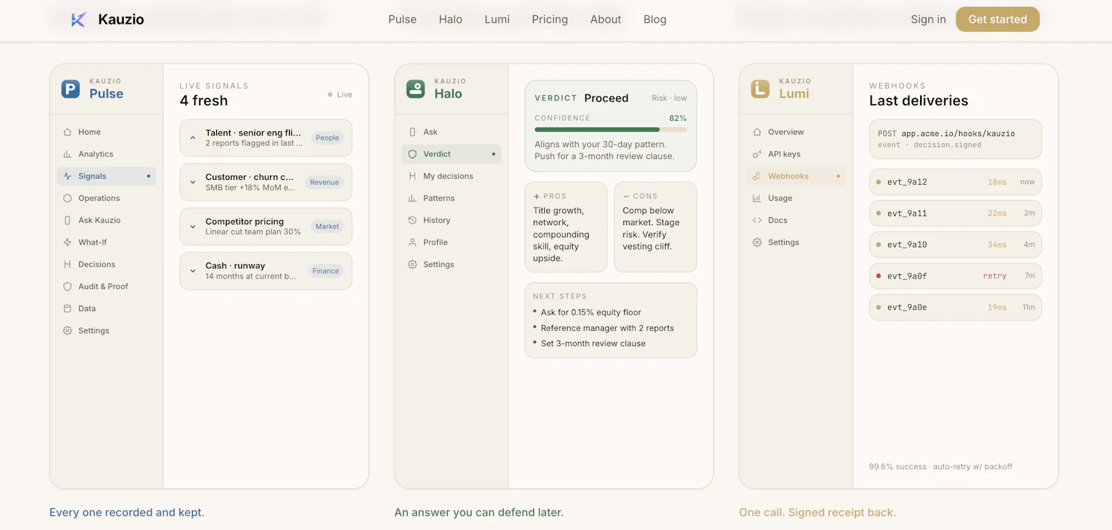1112x530 pixels.
Task: Click the API keys key icon
Action: pos(757,154)
